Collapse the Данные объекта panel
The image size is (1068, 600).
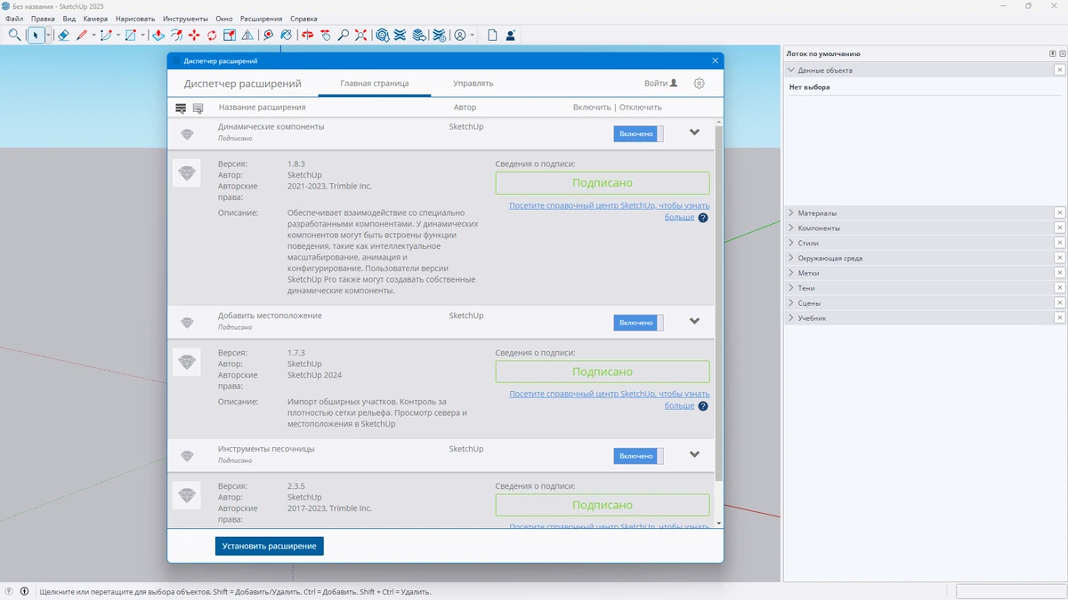pos(791,70)
